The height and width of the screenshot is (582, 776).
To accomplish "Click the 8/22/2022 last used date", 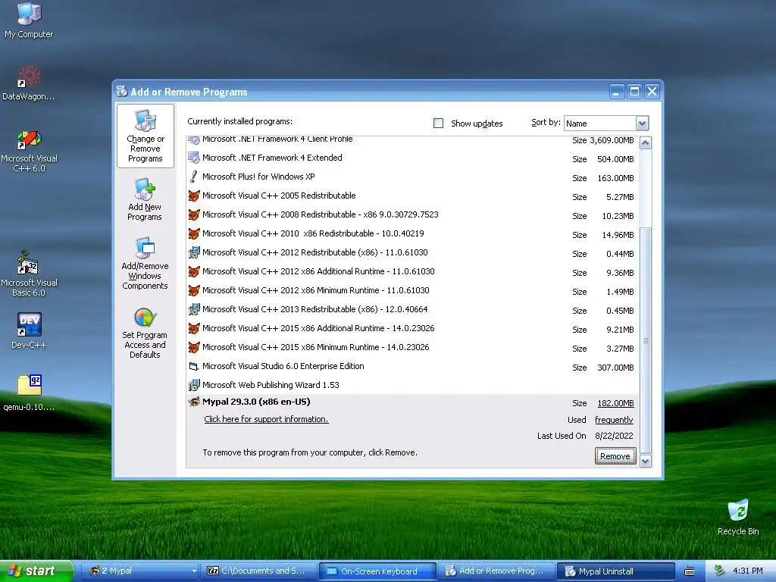I will pos(614,436).
